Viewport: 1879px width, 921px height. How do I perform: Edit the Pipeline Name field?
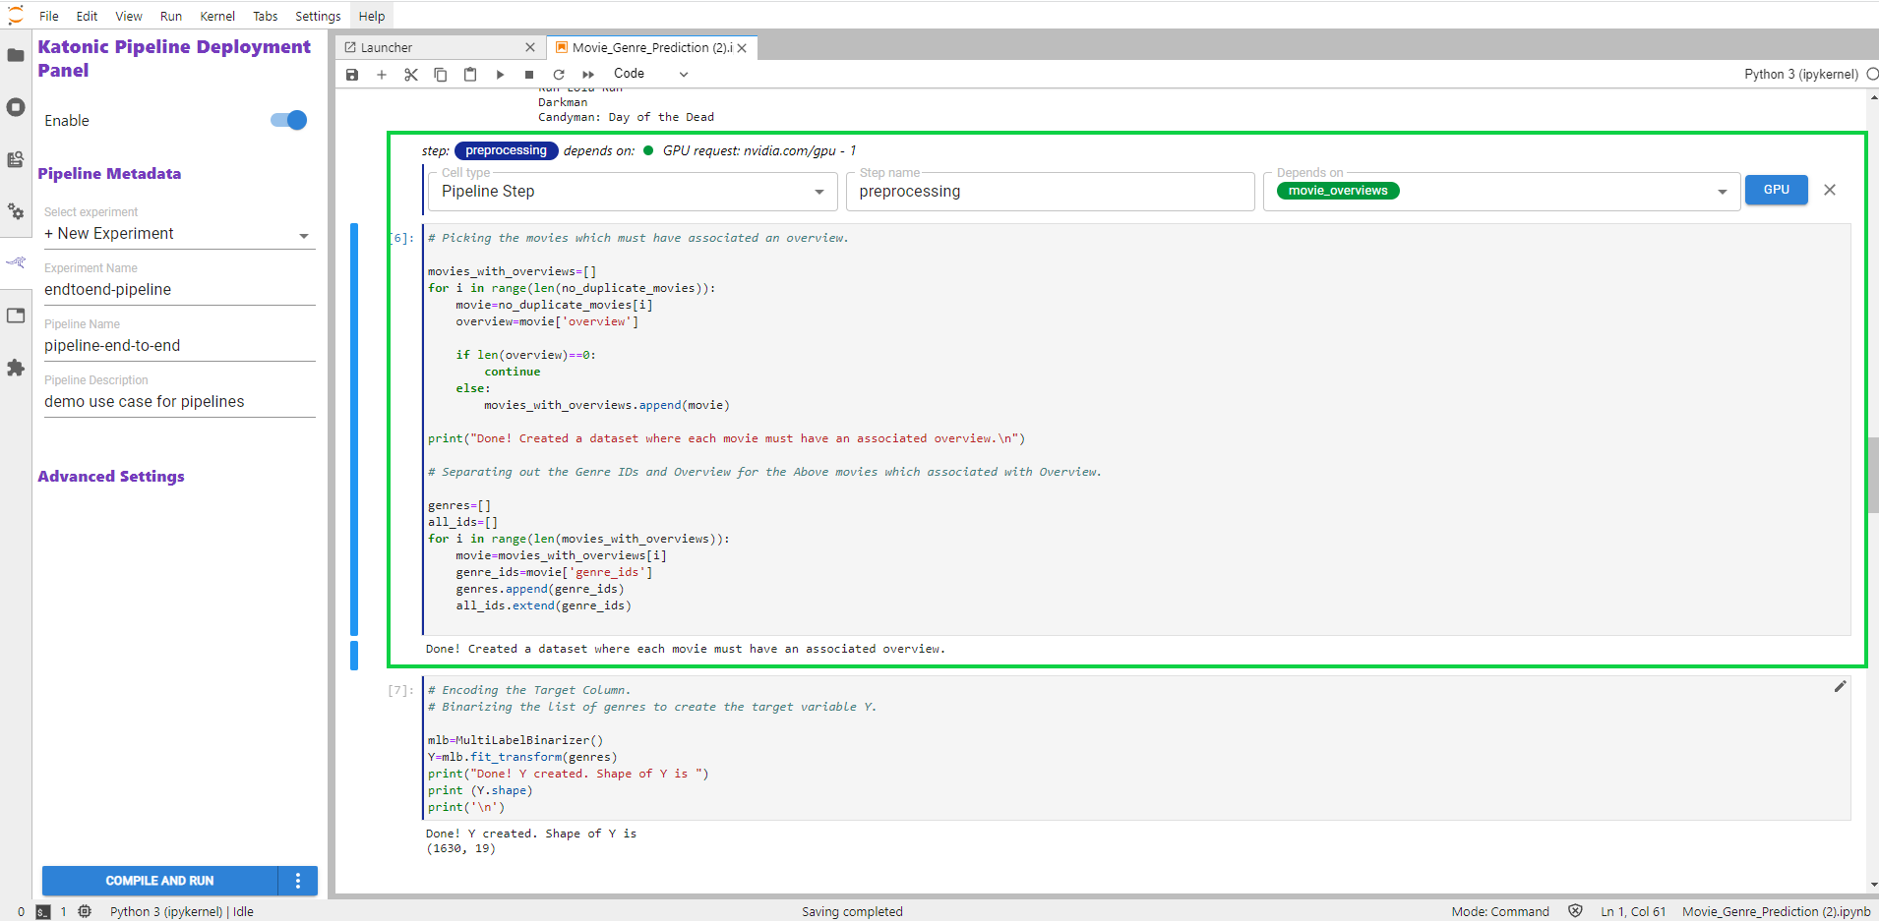click(179, 346)
